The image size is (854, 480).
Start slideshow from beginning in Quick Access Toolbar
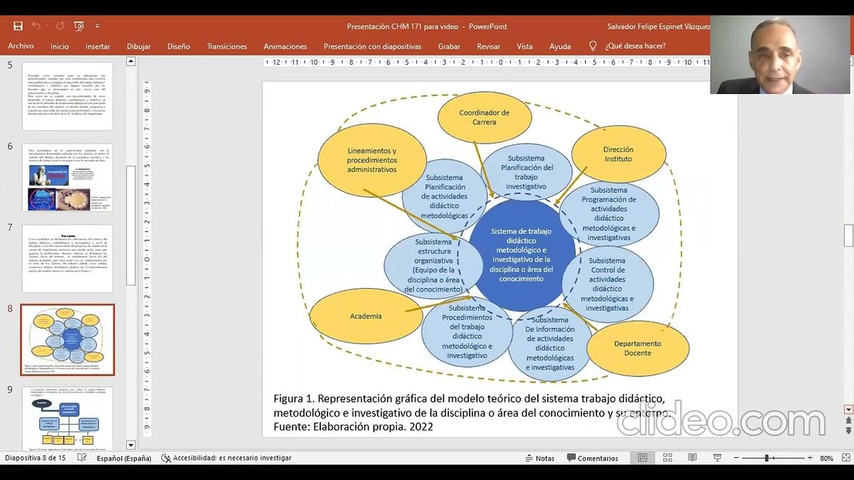(79, 26)
